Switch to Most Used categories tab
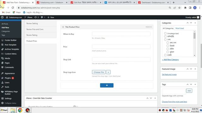202x113 pixels. pos(180,28)
